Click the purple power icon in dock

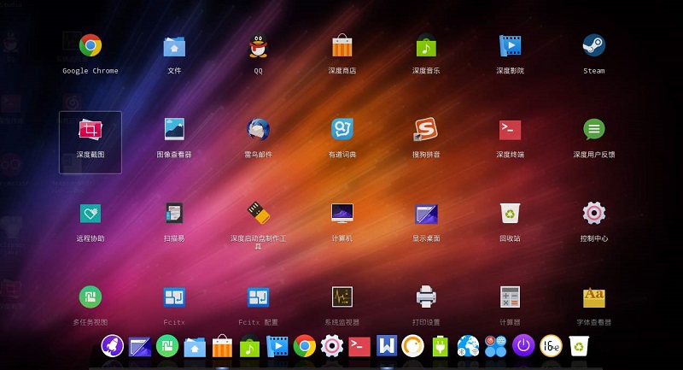point(523,346)
